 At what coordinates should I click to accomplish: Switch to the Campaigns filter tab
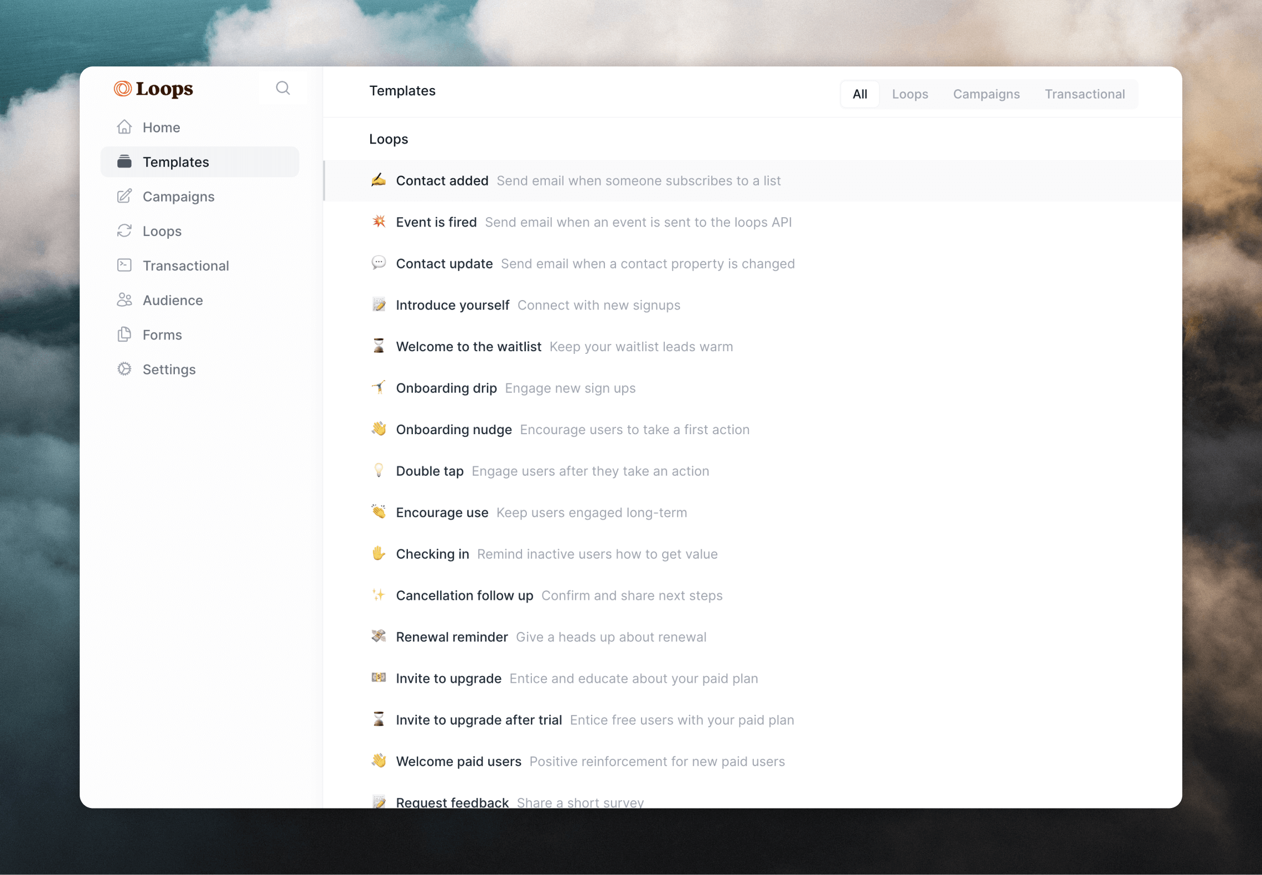986,94
